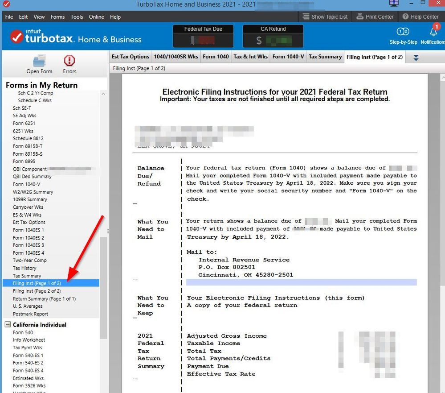Open the File menu
The image size is (445, 393).
click(9, 17)
